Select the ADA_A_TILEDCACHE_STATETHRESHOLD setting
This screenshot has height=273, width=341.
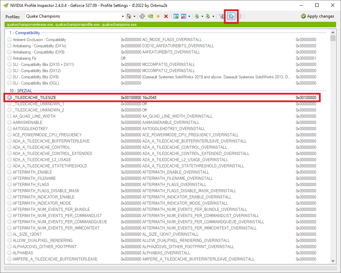tap(50, 166)
